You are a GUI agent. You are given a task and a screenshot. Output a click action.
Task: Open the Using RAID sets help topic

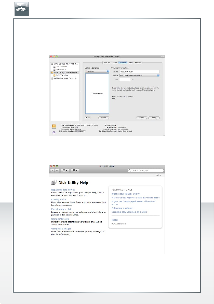60,219
